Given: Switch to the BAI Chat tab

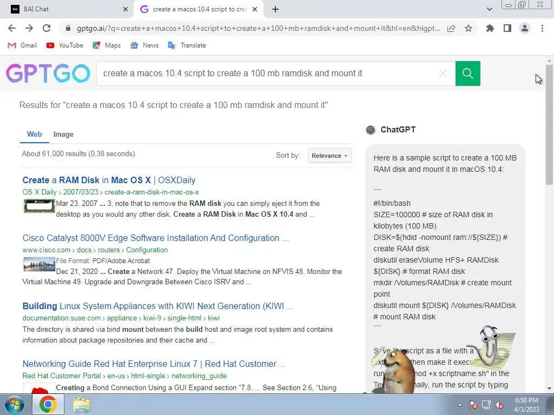Looking at the screenshot, I should click(67, 9).
